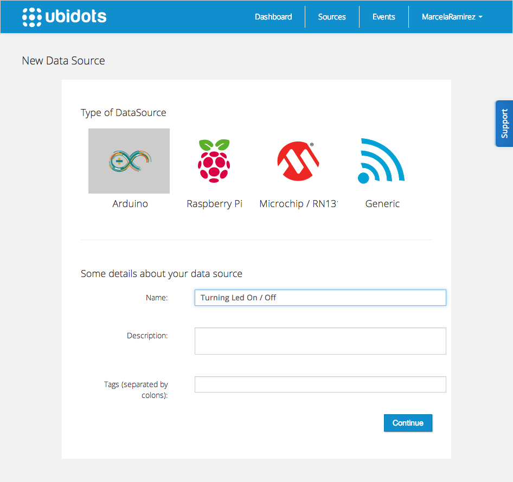This screenshot has height=482, width=513.
Task: Click the Raspberry Pi text label
Action: pyautogui.click(x=214, y=204)
